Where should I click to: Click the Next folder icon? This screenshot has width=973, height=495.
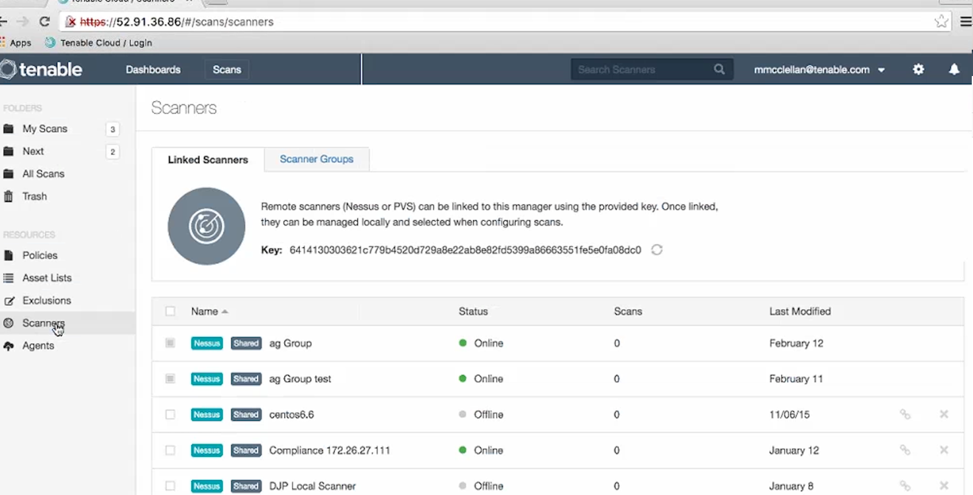tap(9, 151)
